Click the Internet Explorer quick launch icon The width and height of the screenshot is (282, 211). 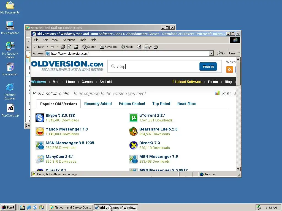29,207
